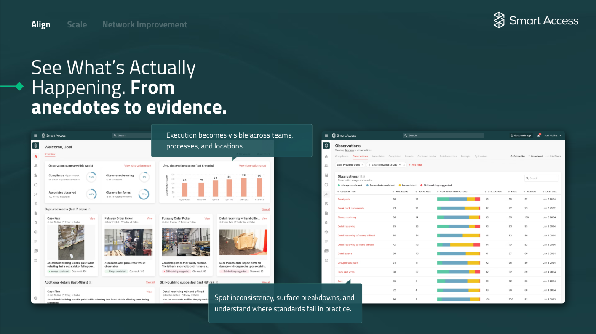The width and height of the screenshot is (596, 334).
Task: Open the hamburger menu in the Welcome dashboard
Action: [36, 135]
